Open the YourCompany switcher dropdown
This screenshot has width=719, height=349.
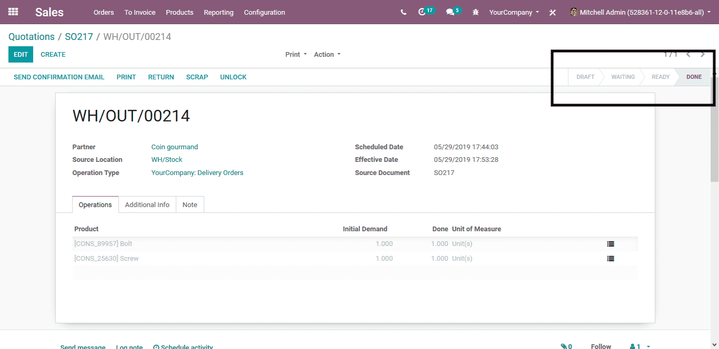coord(514,12)
